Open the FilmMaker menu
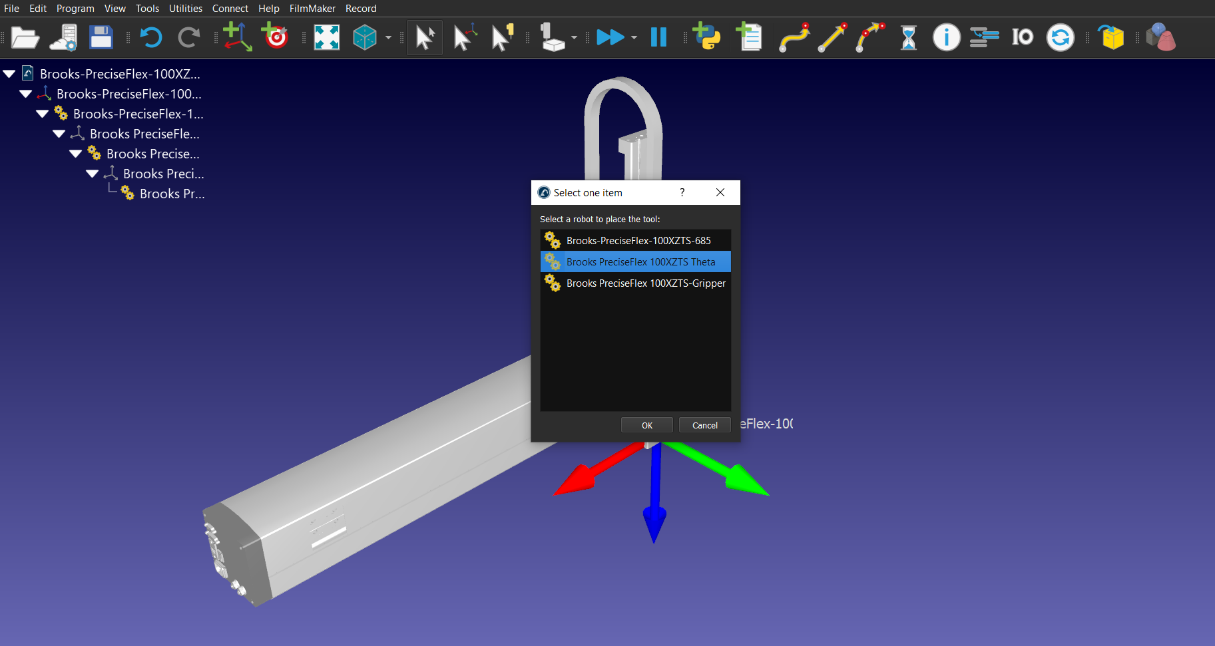 312,9
